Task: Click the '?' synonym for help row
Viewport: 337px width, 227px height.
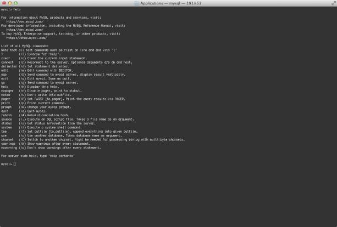Action: click(x=31, y=54)
